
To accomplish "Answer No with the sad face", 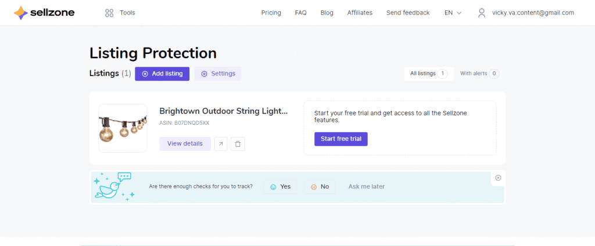I will [x=320, y=187].
